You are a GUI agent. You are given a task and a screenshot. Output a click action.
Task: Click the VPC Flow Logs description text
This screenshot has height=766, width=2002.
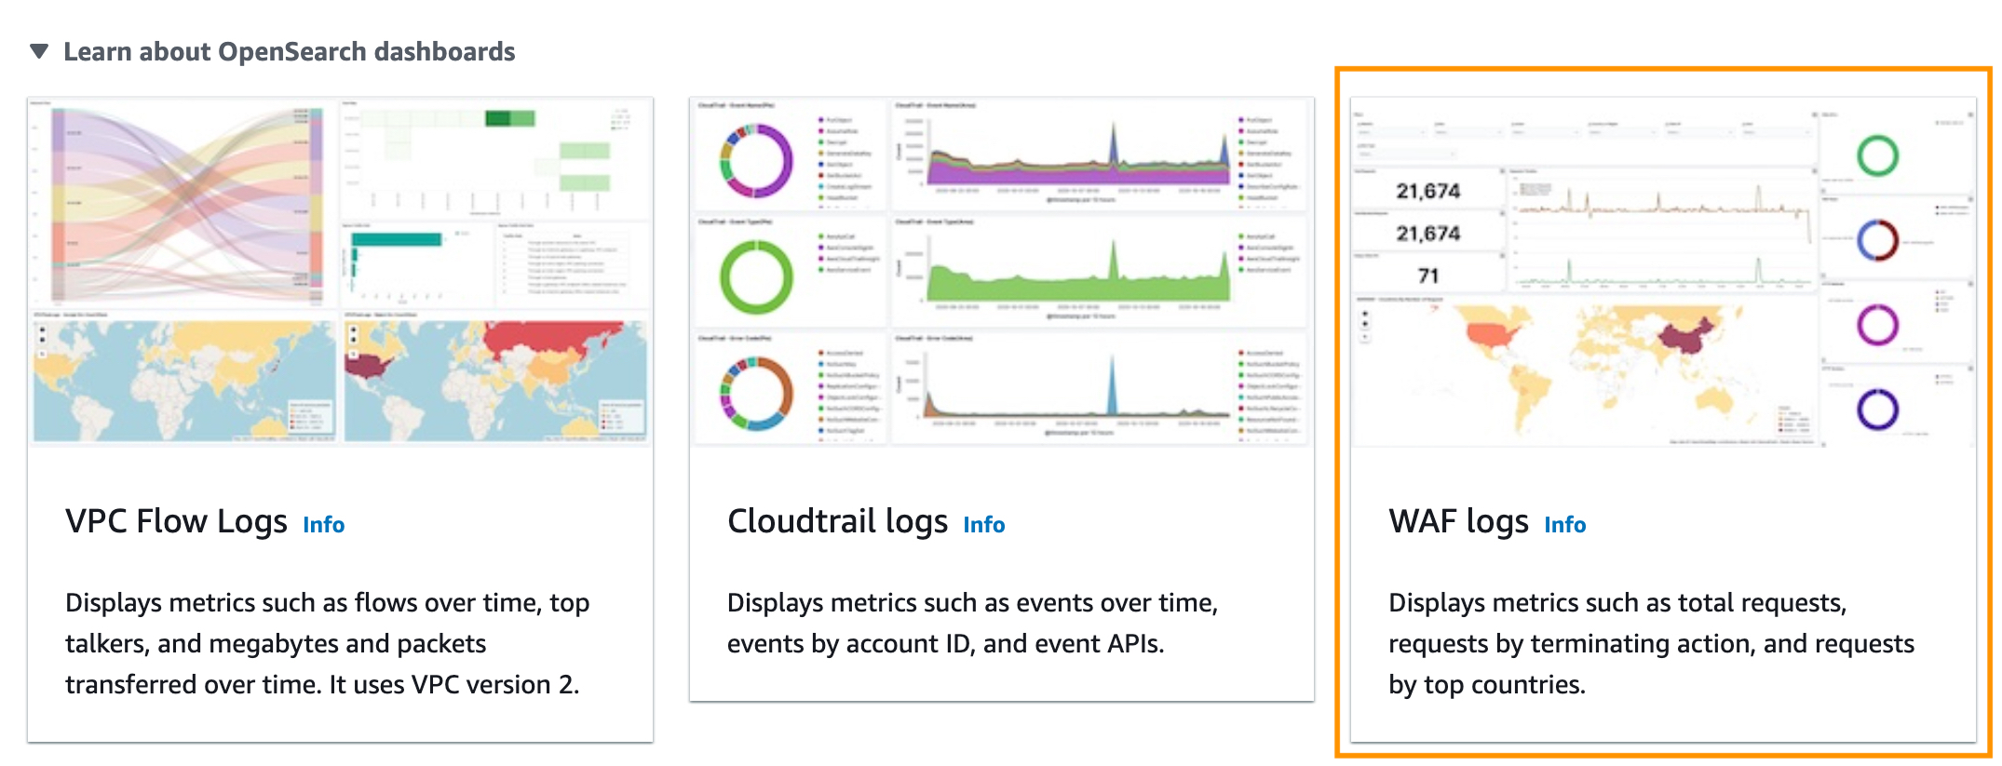pyautogui.click(x=327, y=643)
